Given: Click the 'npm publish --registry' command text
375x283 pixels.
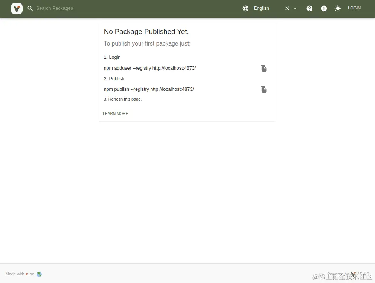Looking at the screenshot, I should [149, 89].
